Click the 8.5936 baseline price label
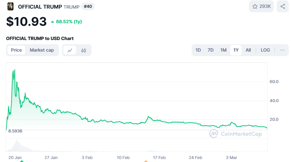This screenshot has width=291, height=162. click(x=15, y=131)
